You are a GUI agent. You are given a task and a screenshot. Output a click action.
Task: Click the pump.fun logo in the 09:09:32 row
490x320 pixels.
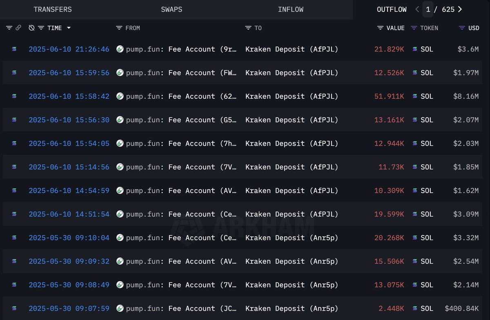[x=120, y=261]
